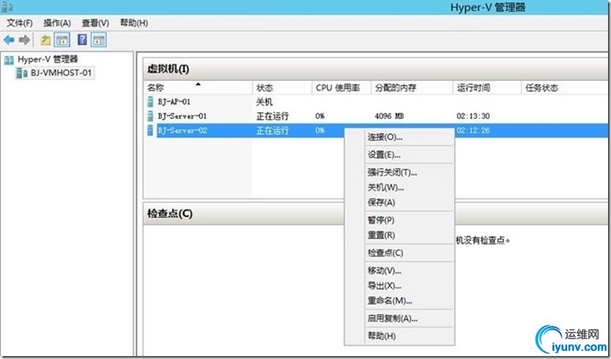
Task: Click the BJ-VMHOST-01 server icon in tree
Action: 22,73
